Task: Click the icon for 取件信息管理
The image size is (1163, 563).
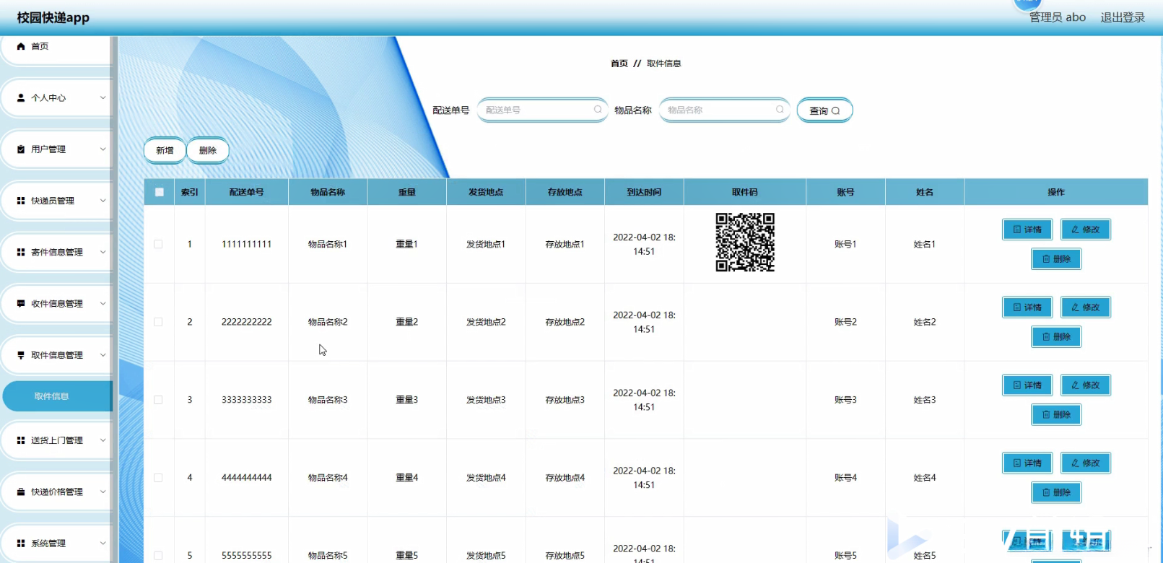Action: point(21,355)
